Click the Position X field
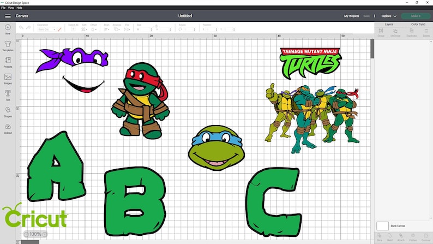433x244 pixels. click(x=211, y=29)
